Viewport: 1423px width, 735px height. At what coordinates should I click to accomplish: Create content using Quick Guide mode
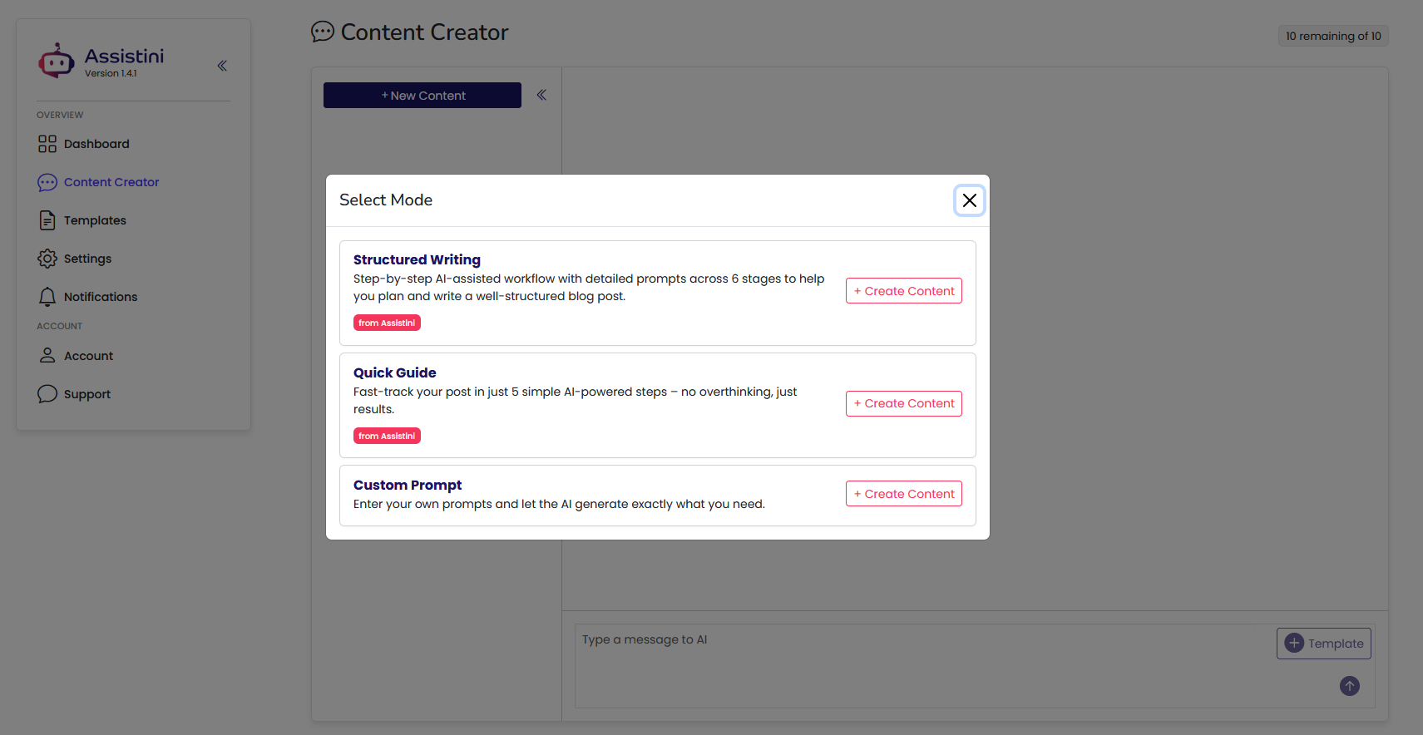click(904, 403)
